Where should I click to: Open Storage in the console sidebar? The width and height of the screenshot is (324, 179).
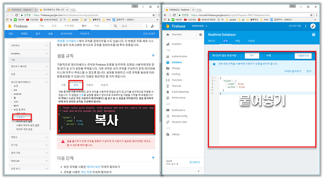(176, 68)
